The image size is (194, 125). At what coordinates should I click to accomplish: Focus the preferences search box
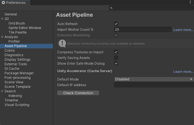tap(152, 8)
